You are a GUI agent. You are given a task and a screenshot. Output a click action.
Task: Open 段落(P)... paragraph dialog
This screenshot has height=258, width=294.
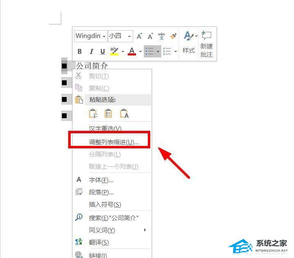coord(112,192)
